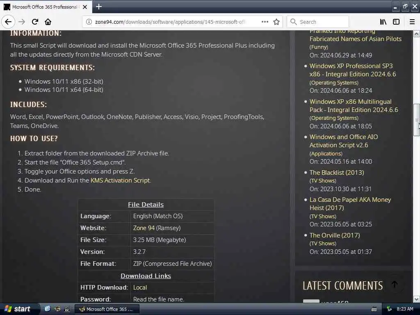Open the home page icon

(48, 22)
